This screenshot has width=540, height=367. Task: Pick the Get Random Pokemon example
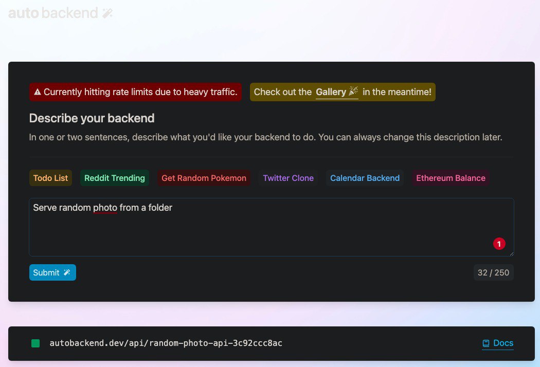(x=204, y=178)
